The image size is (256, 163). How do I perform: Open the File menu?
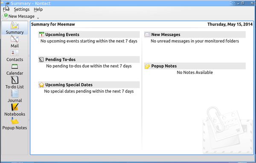6,9
